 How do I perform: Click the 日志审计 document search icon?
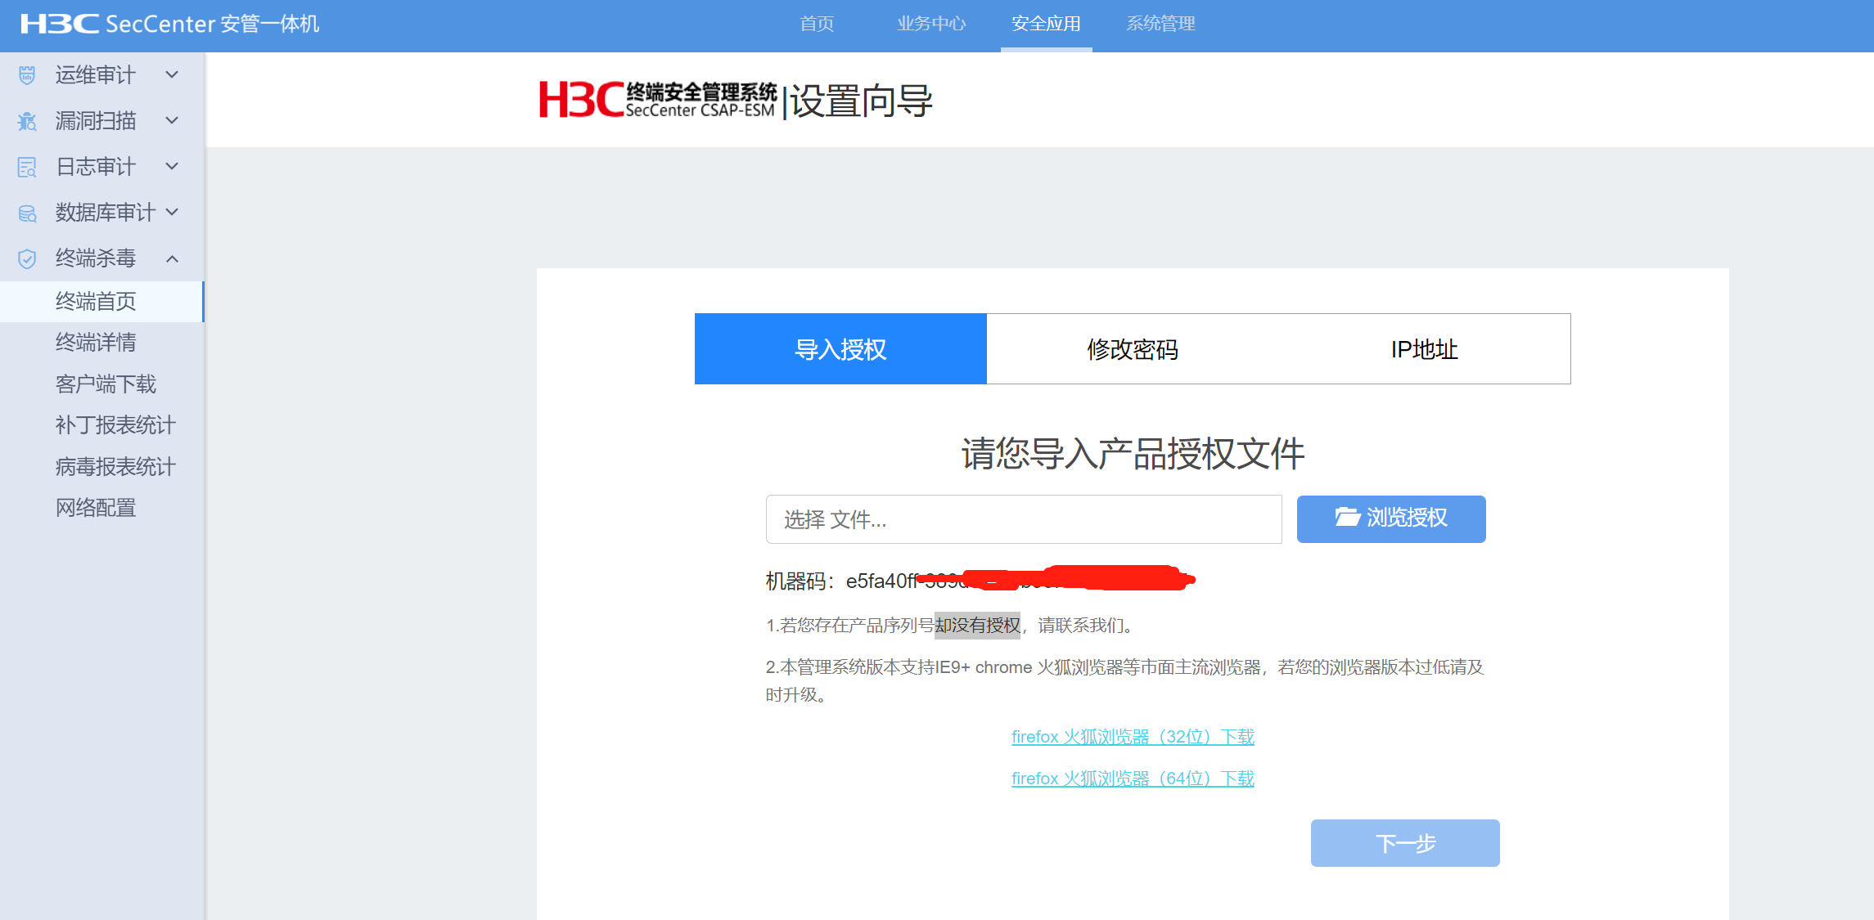coord(27,167)
